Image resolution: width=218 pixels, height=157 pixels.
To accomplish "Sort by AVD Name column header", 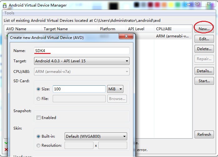I will click(x=23, y=29).
